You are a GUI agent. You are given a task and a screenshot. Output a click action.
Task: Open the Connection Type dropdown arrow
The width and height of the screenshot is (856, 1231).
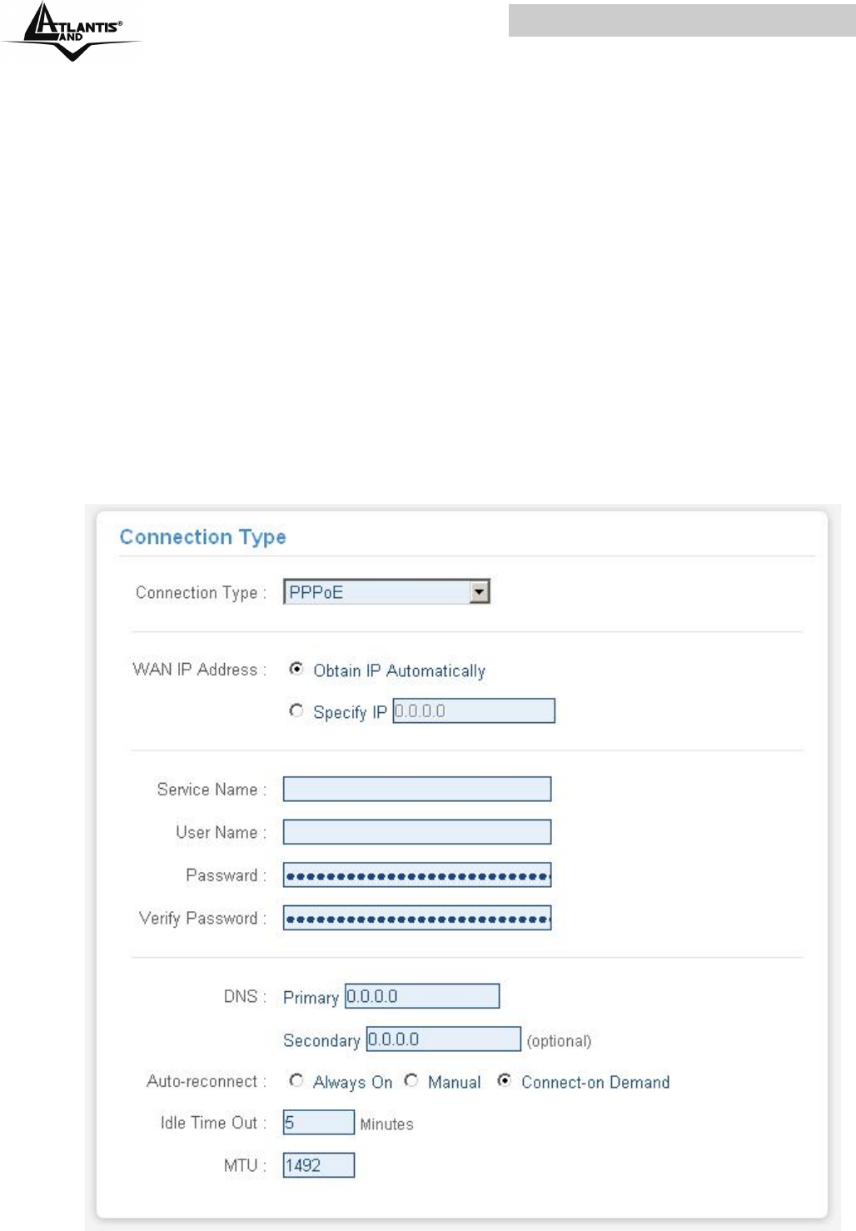coord(479,592)
